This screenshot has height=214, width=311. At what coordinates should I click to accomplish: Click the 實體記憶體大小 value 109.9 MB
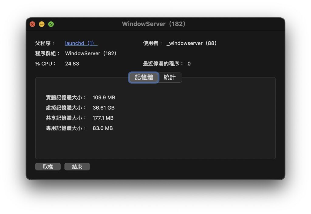104,98
